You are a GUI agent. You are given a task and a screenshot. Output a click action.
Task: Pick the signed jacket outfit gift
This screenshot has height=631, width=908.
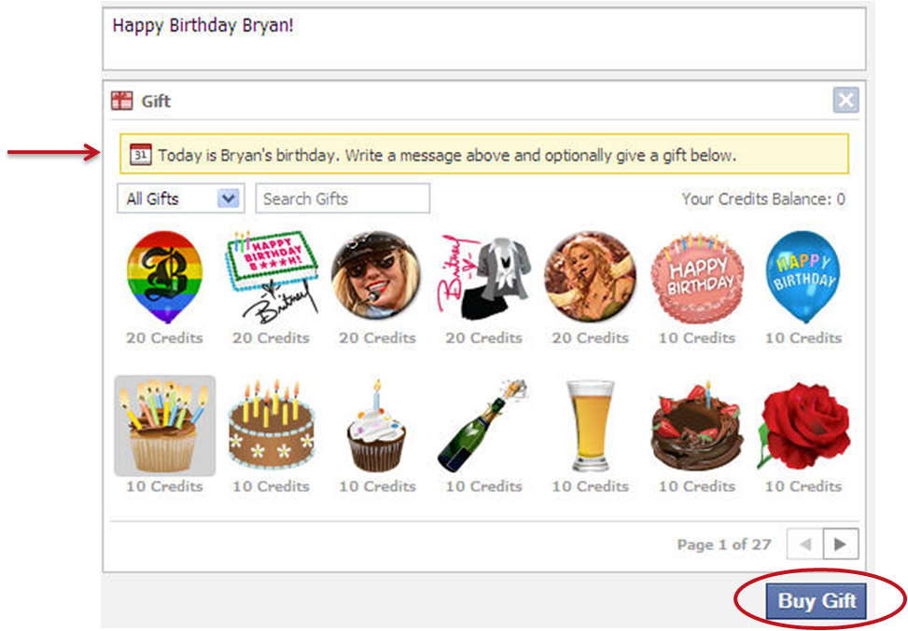coord(483,277)
